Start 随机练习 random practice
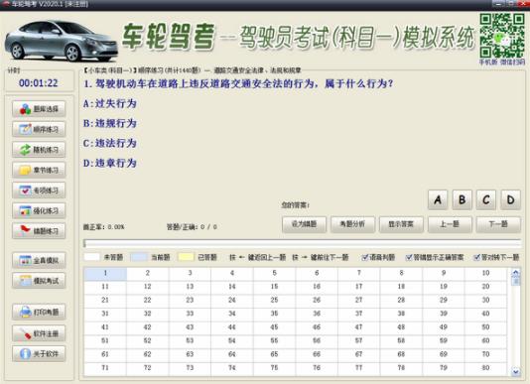Image resolution: width=530 pixels, height=384 pixels. 39,150
